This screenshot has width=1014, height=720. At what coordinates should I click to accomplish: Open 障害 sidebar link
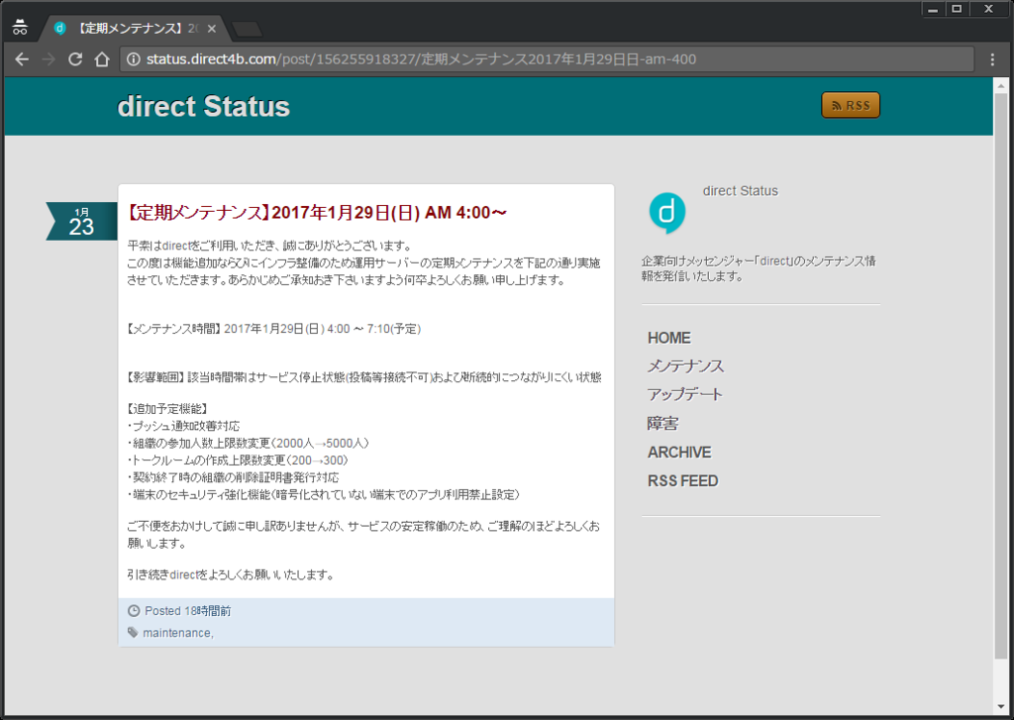coord(662,424)
